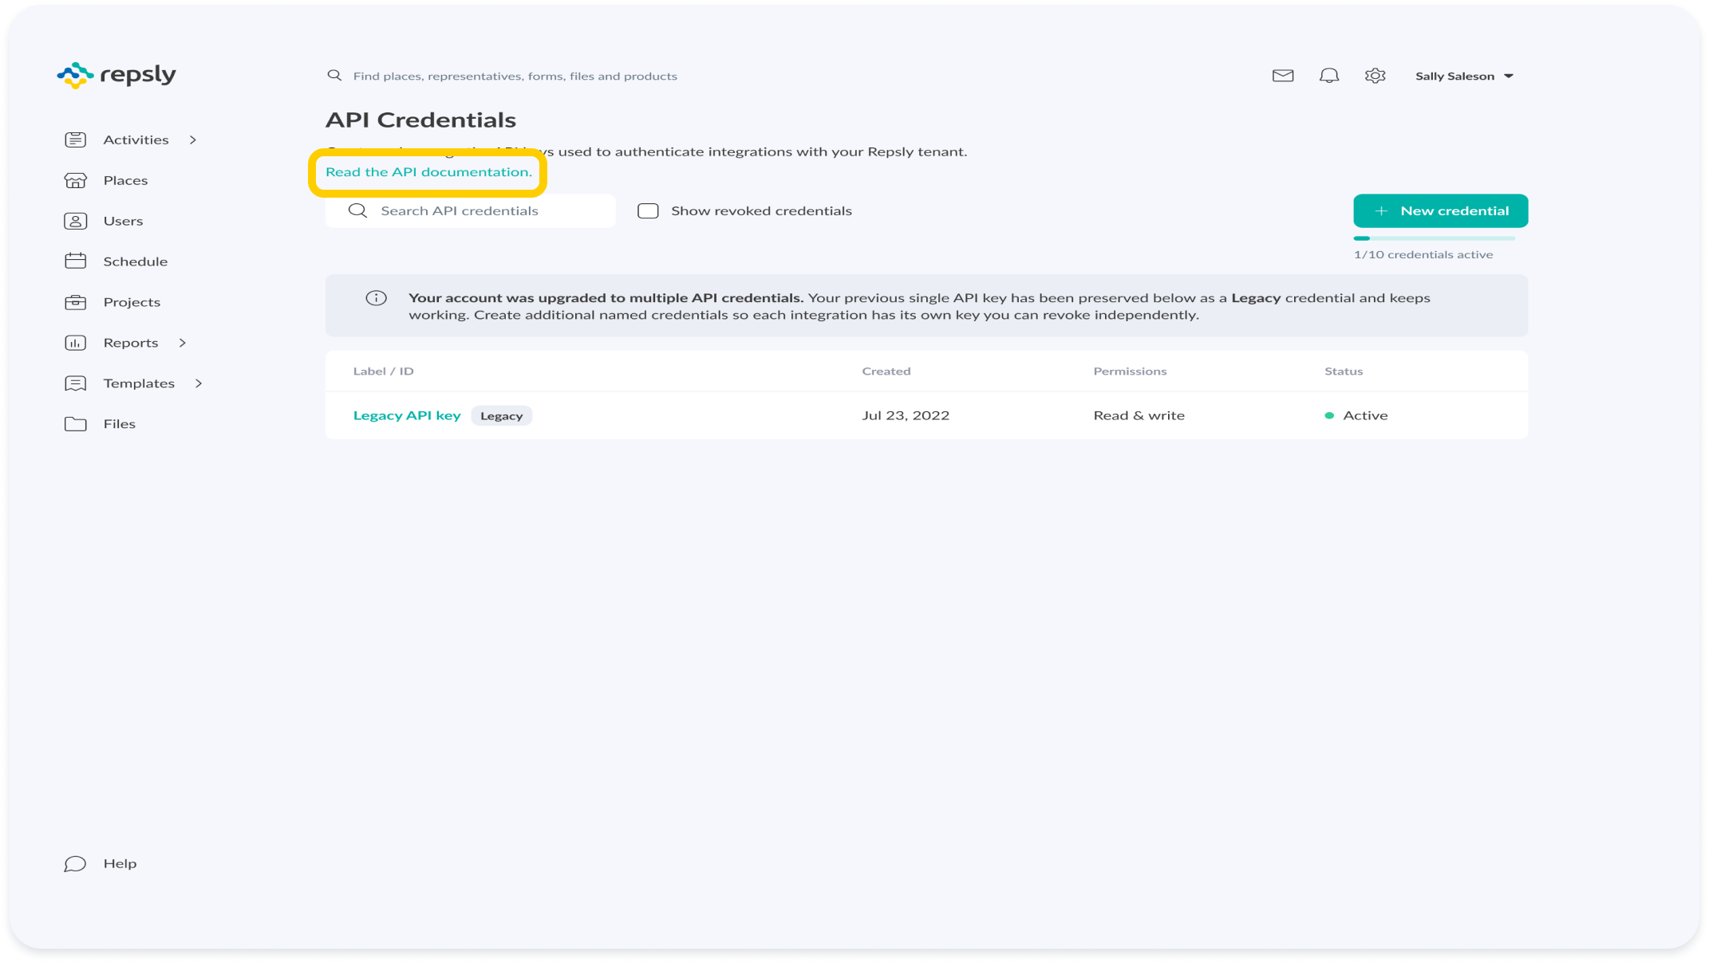Click the info icon in the upgrade banner
The width and height of the screenshot is (1709, 963).
pyautogui.click(x=376, y=298)
